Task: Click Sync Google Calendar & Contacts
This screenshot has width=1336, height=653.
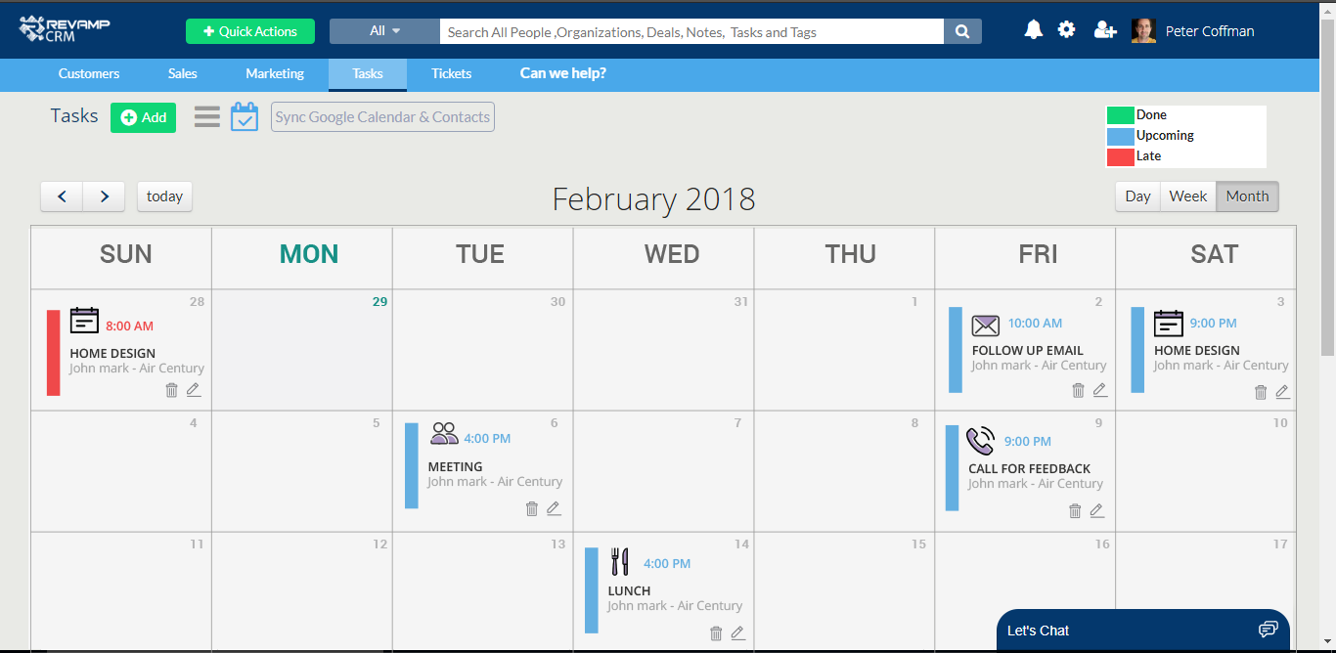Action: point(382,117)
